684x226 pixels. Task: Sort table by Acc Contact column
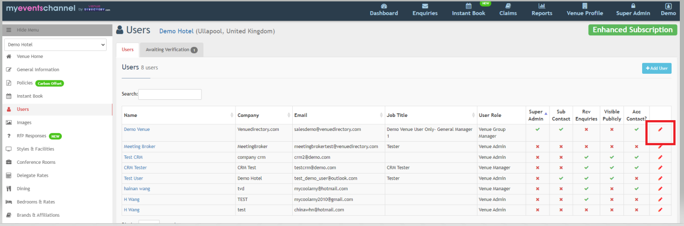point(637,115)
